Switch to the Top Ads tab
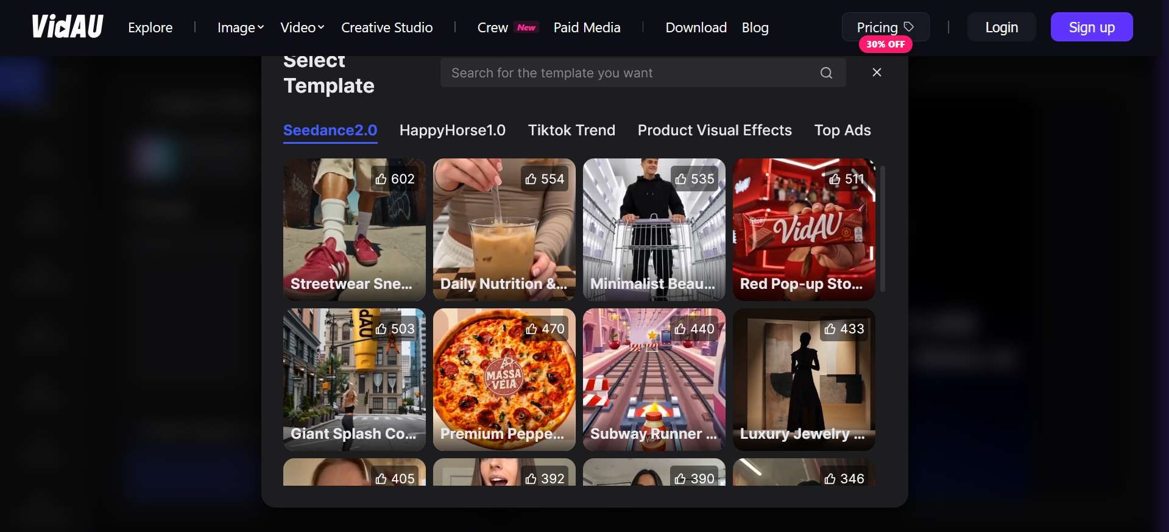The width and height of the screenshot is (1169, 532). click(x=842, y=130)
